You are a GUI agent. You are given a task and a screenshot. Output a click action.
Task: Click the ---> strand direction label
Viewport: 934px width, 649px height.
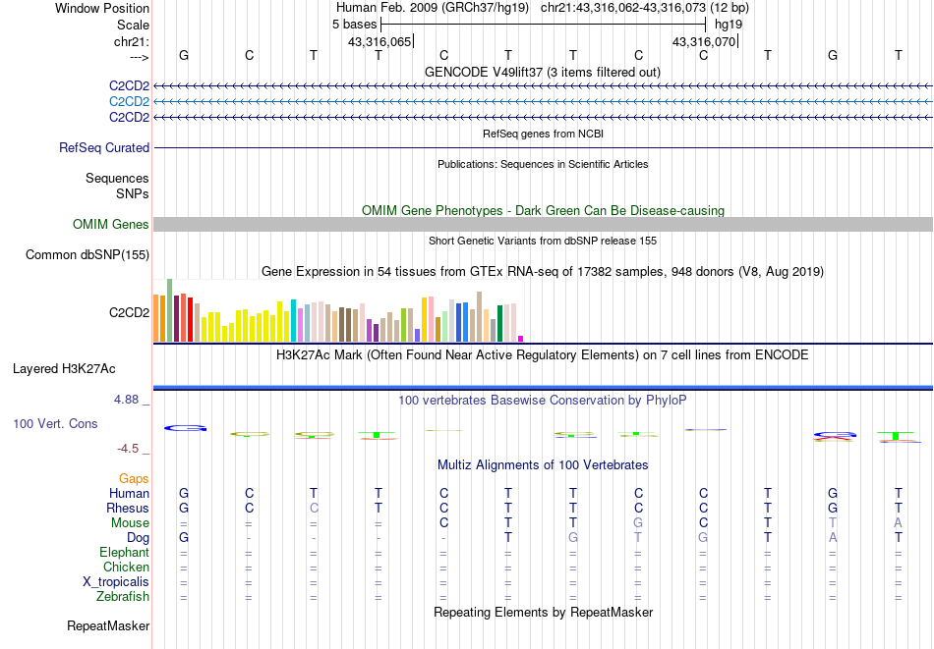[x=140, y=57]
